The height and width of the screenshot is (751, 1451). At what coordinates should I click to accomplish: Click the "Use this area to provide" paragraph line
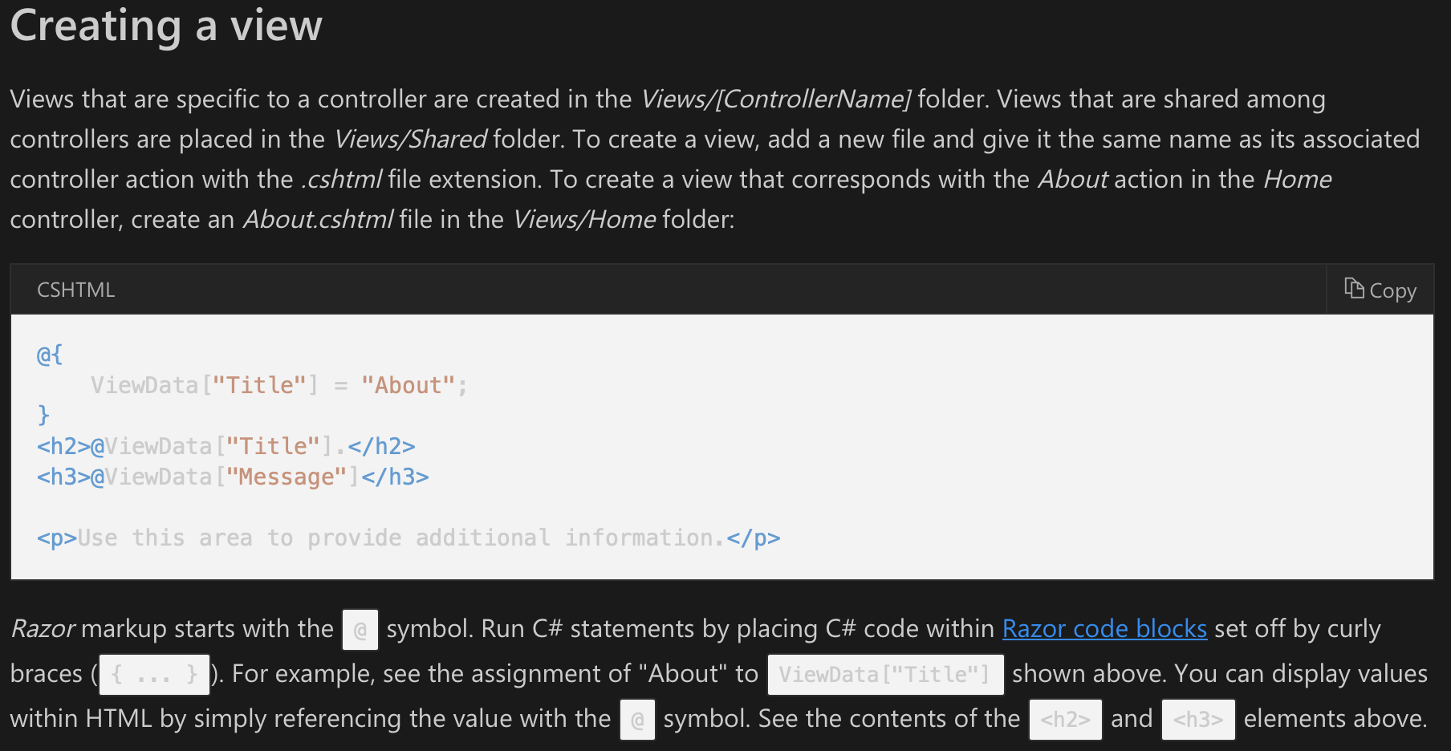coord(408,538)
